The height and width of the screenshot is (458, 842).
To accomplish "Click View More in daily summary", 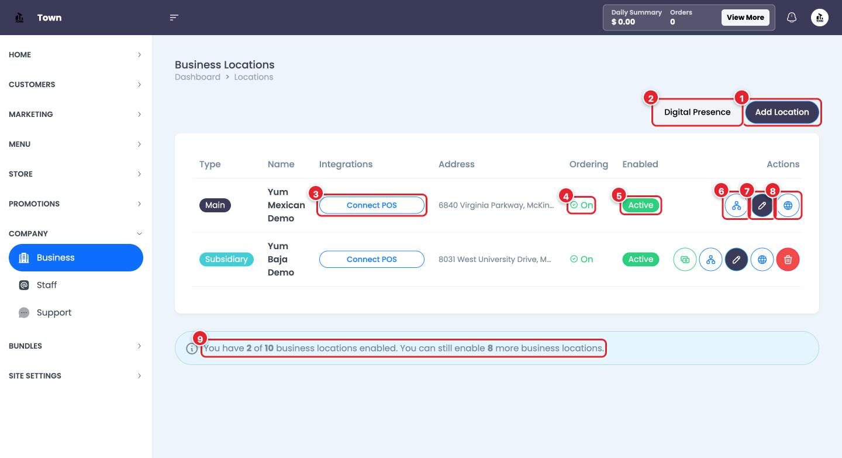I will [x=745, y=18].
